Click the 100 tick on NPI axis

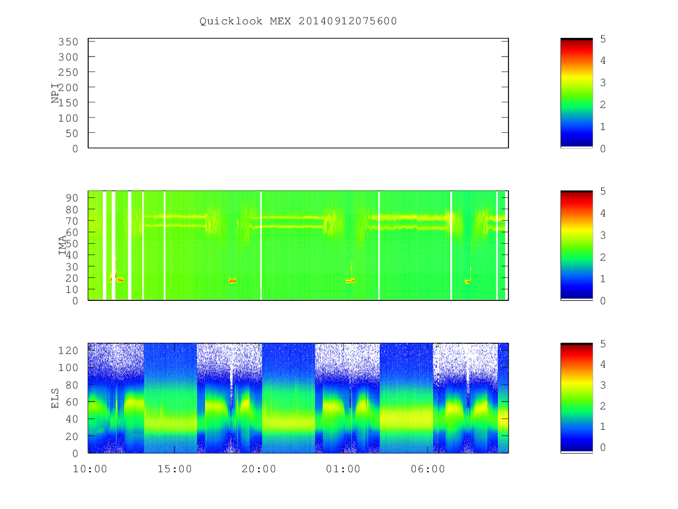pos(68,118)
